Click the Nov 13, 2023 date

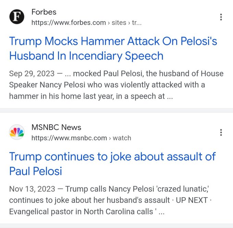pyautogui.click(x=32, y=189)
